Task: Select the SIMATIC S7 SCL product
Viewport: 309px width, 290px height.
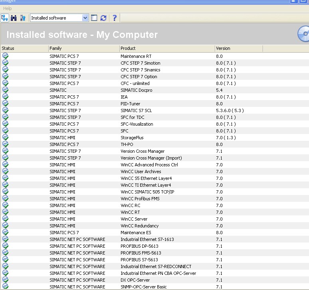Action: tap(136, 110)
